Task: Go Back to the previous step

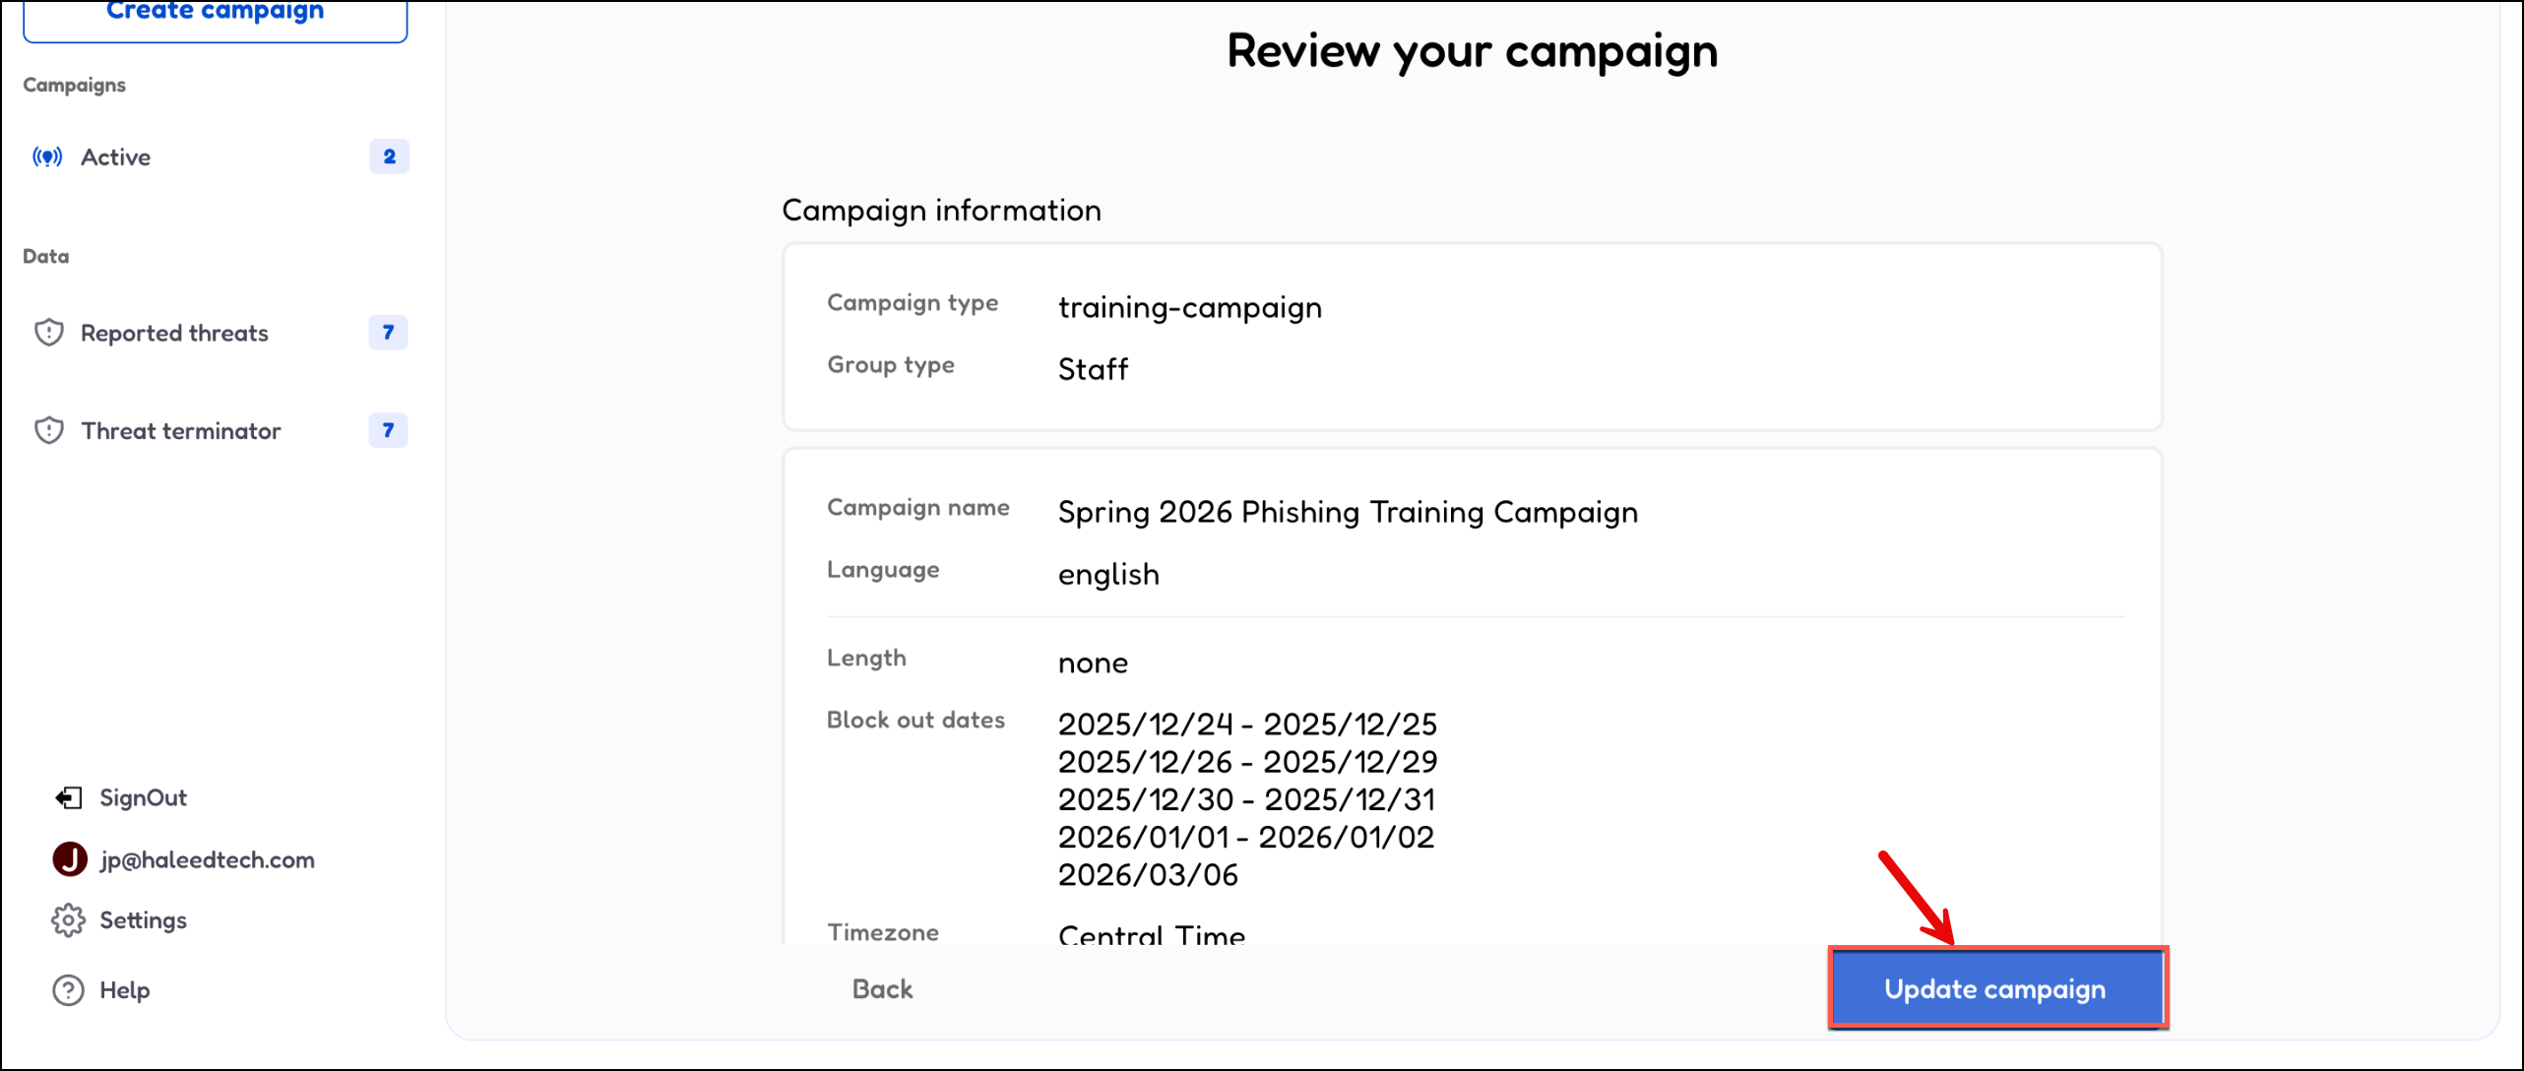Action: coord(882,989)
